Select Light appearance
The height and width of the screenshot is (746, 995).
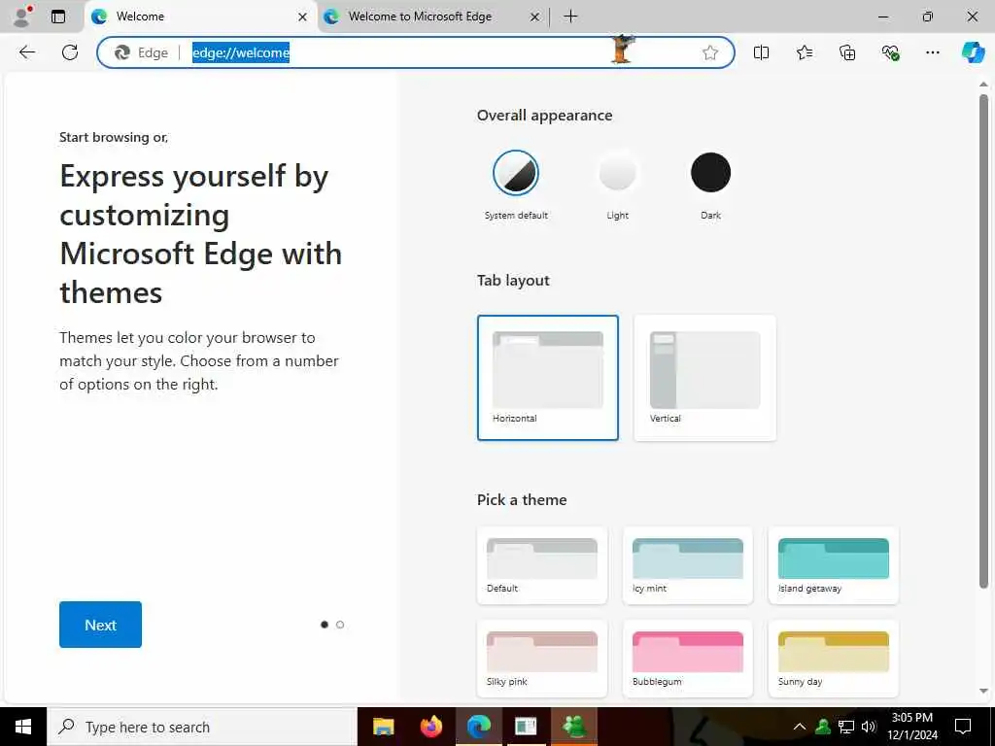tap(617, 173)
